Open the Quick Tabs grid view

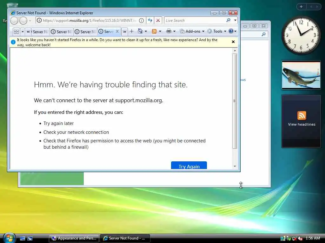16,32
